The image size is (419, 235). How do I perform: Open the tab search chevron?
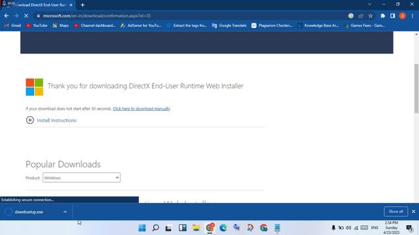tap(369, 5)
